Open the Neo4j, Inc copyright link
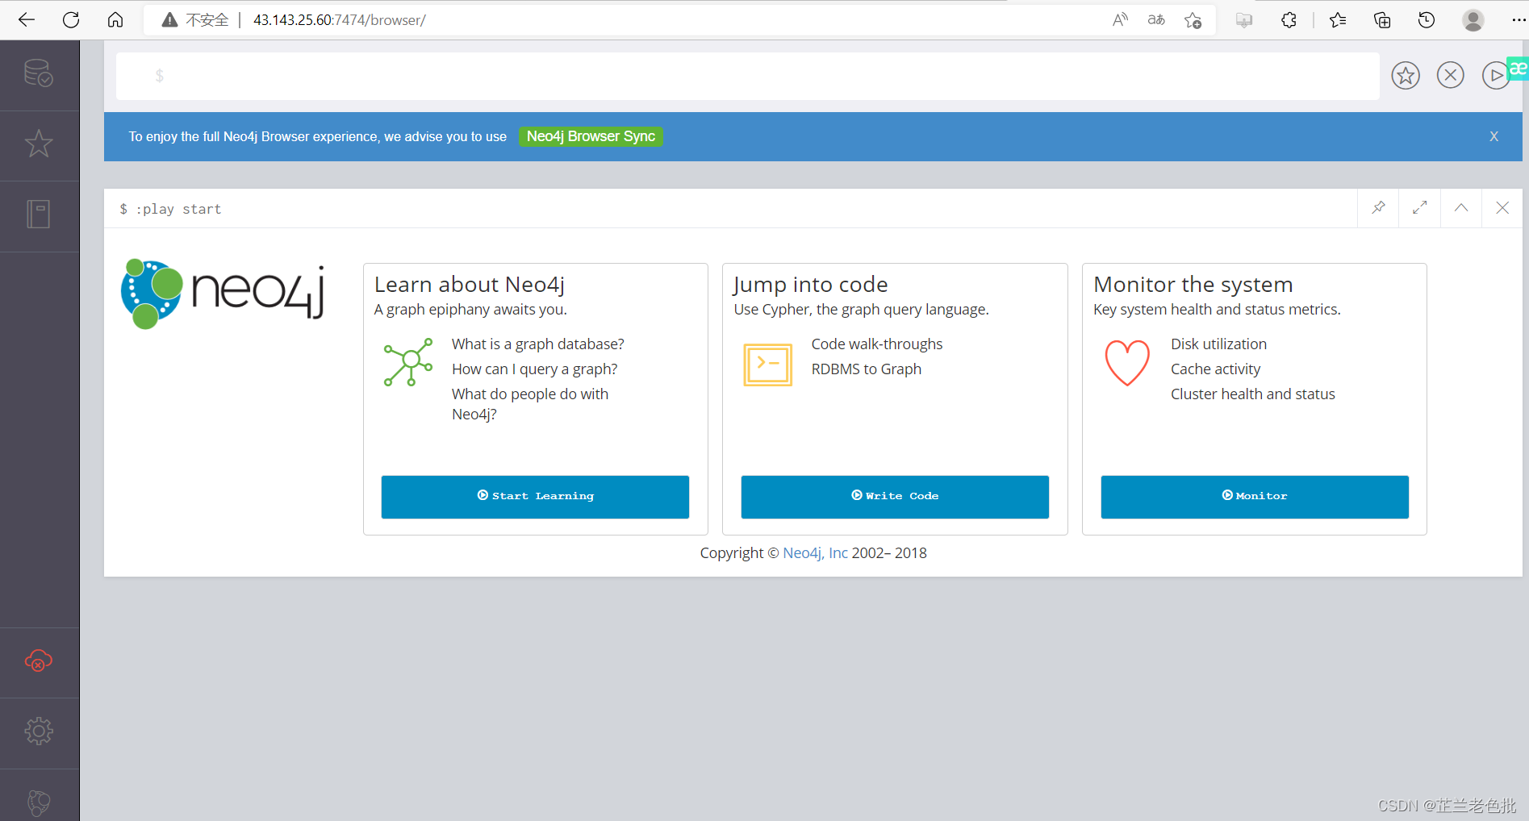This screenshot has height=821, width=1529. click(815, 553)
